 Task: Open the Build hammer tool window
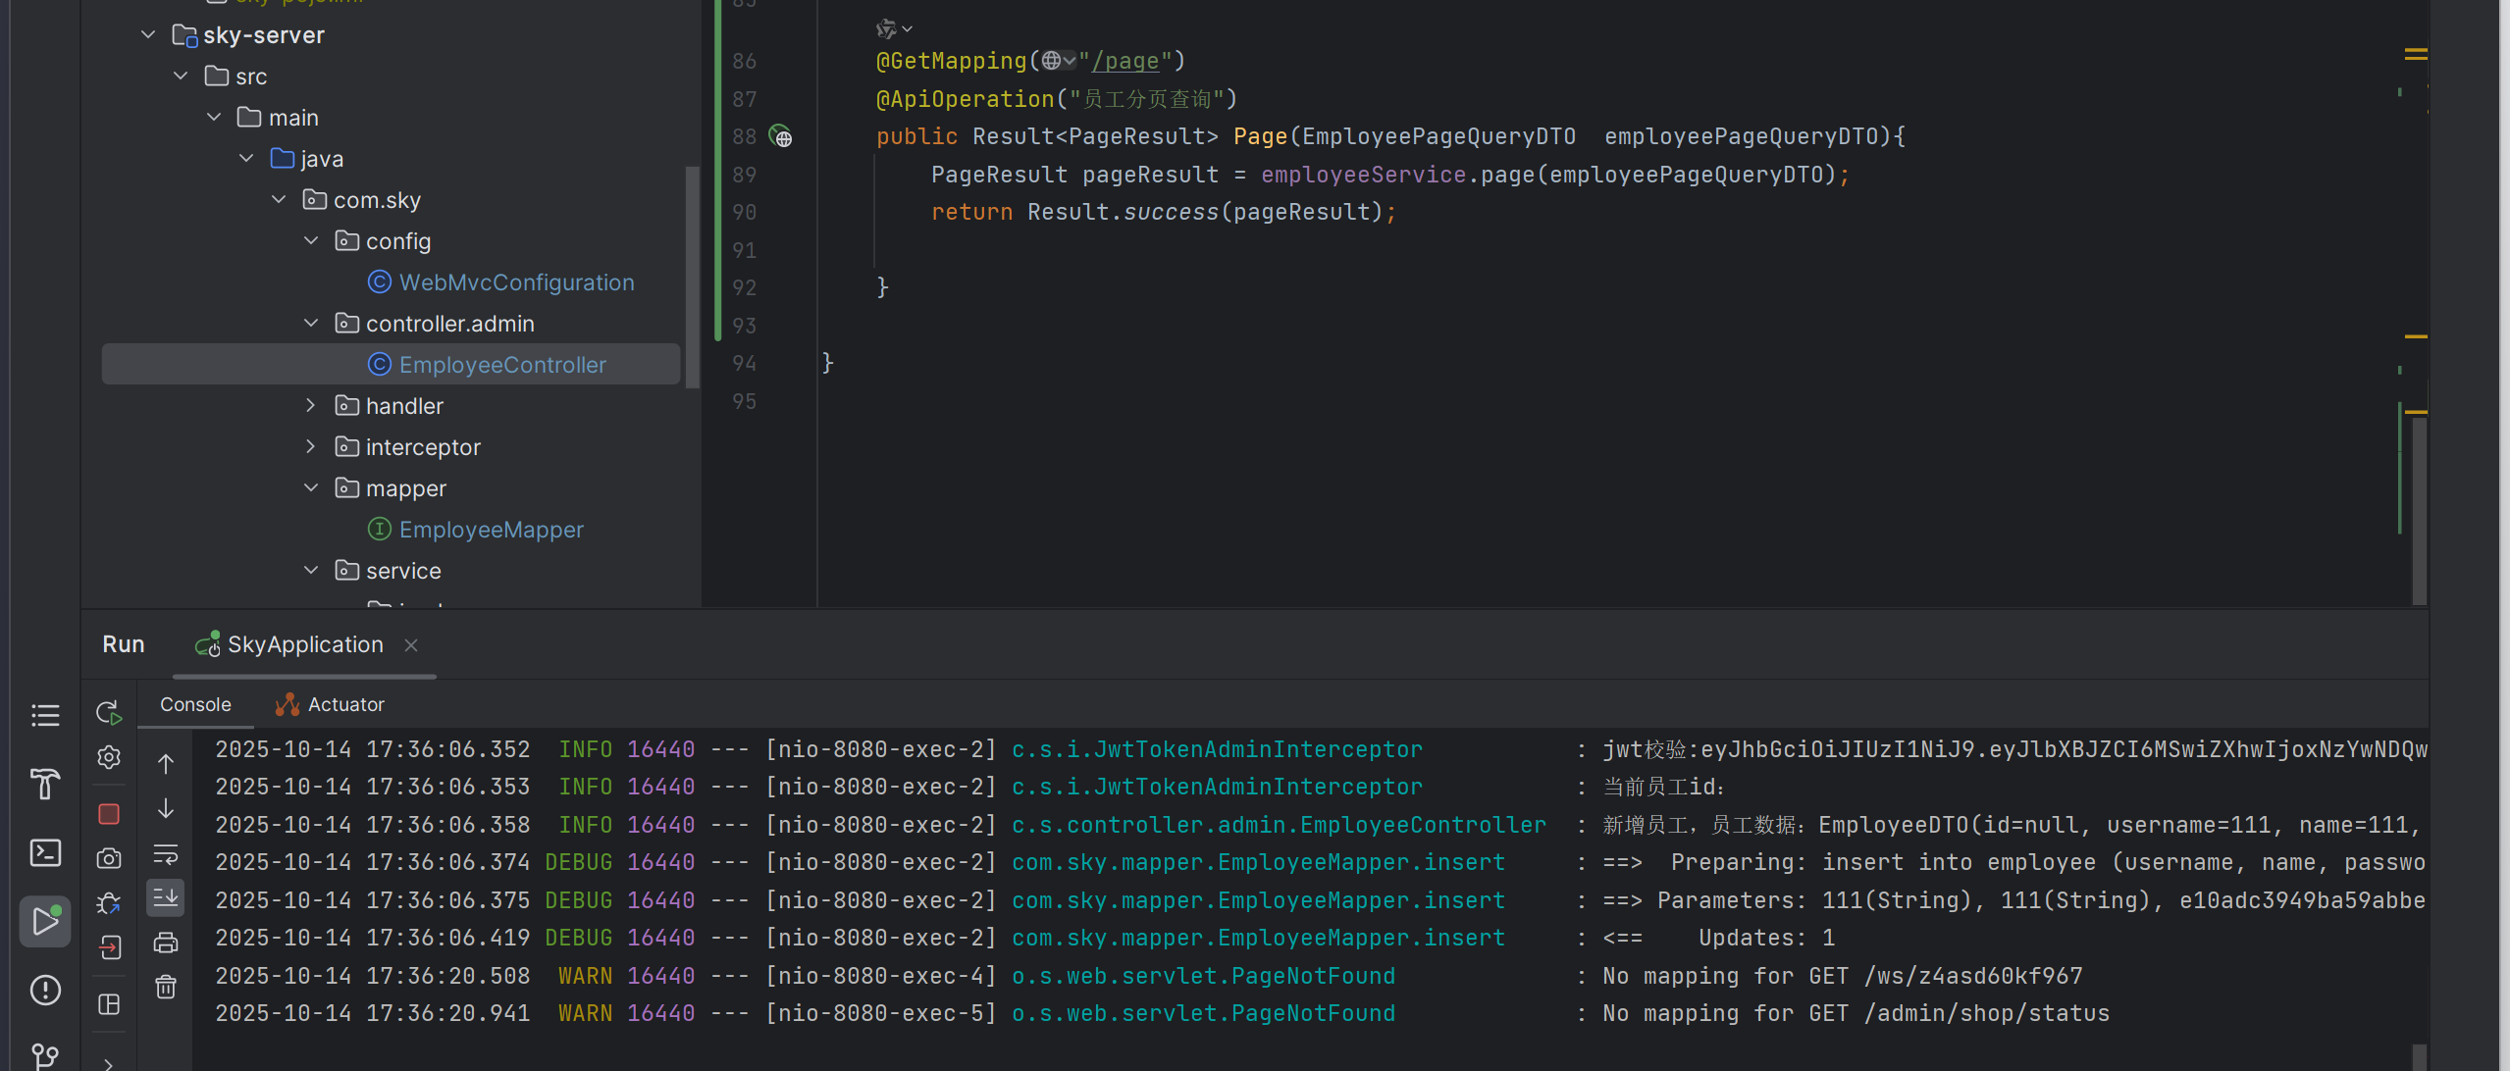pos(45,784)
